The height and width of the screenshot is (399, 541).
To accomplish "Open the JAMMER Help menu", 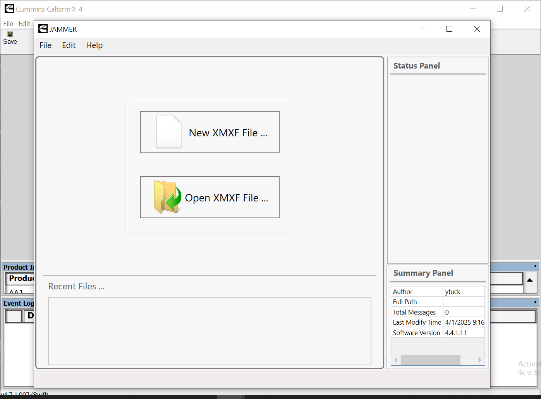I will click(x=94, y=45).
